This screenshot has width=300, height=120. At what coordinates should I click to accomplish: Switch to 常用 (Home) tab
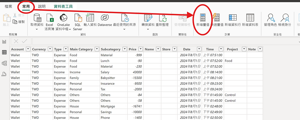coord(26,6)
